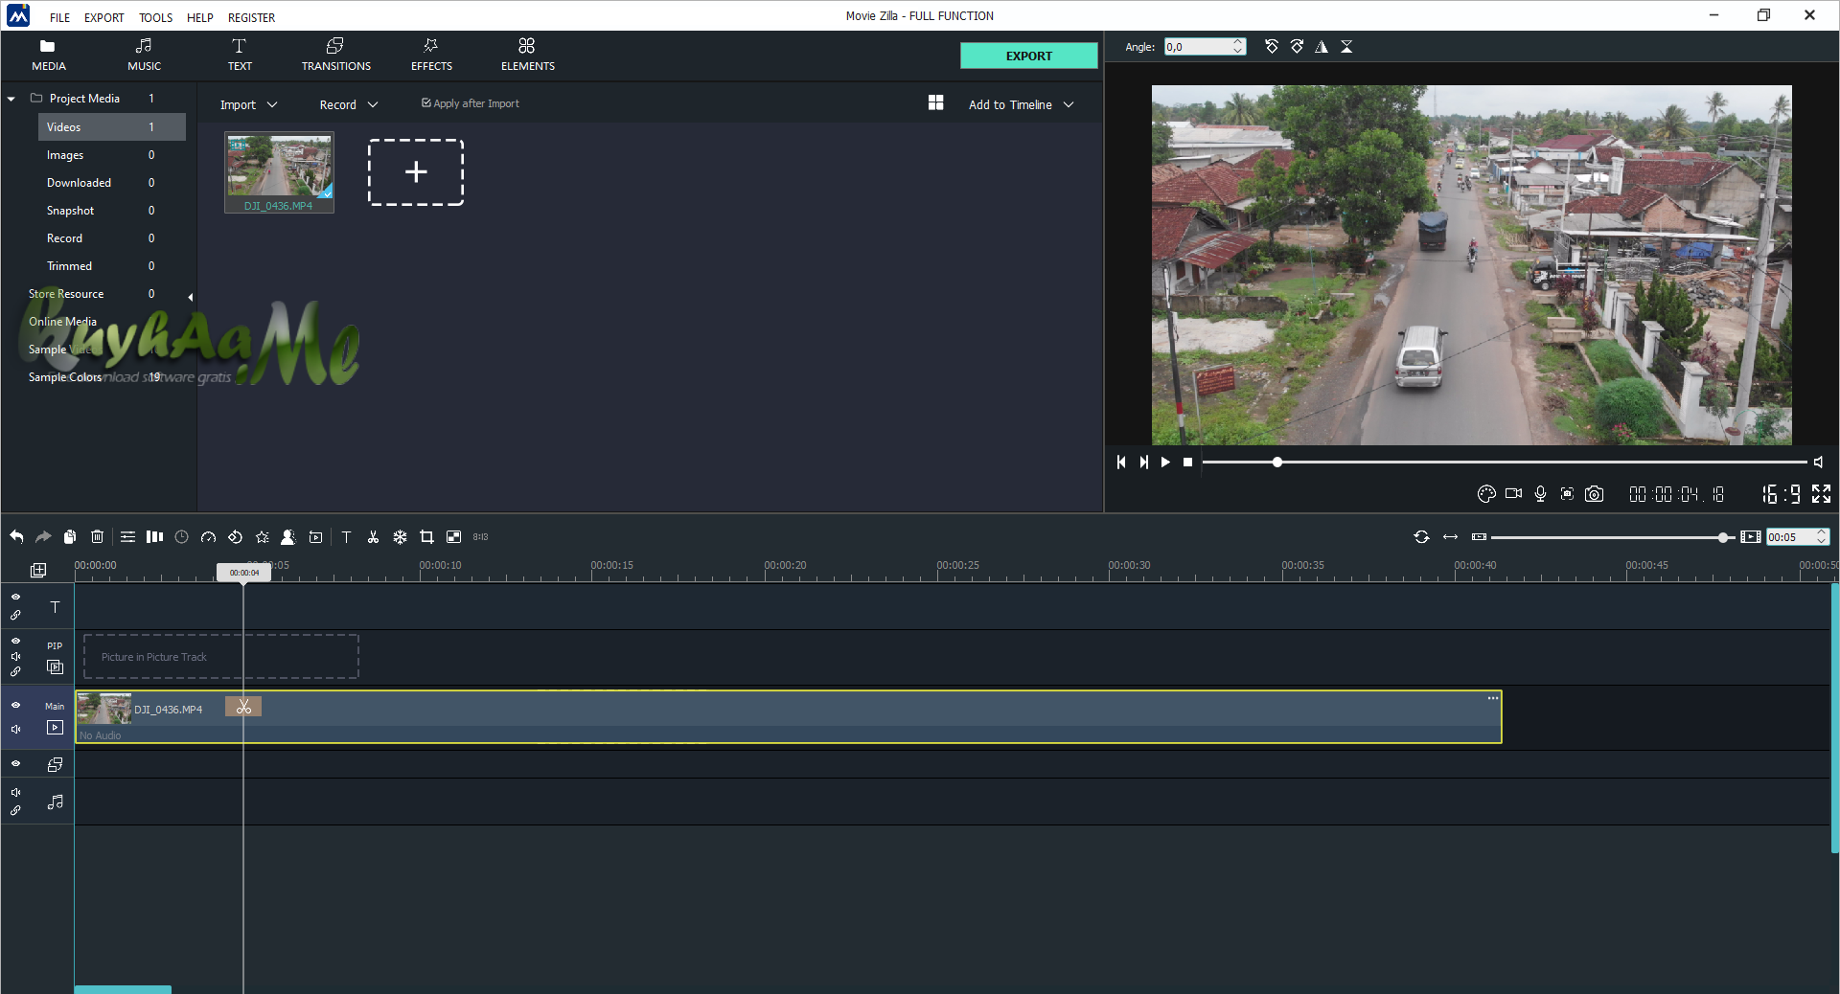The width and height of the screenshot is (1840, 994).
Task: Open the Import dropdown
Action: click(247, 104)
